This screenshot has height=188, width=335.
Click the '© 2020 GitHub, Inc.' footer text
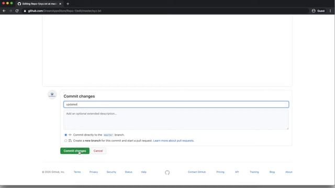click(53, 172)
